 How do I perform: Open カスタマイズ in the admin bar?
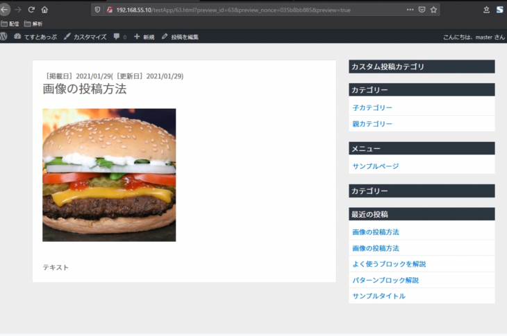coord(85,37)
